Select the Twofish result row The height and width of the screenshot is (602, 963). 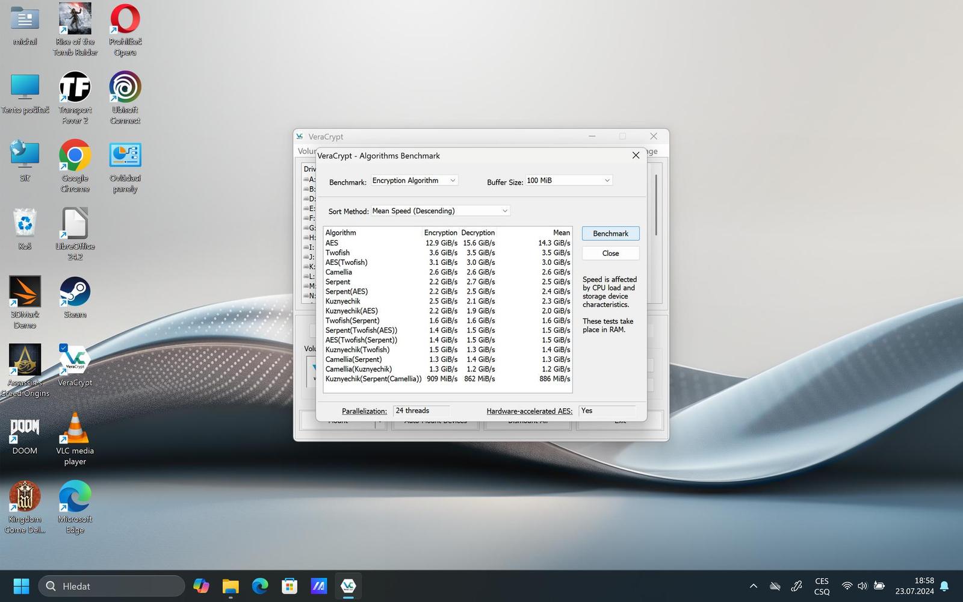point(448,253)
